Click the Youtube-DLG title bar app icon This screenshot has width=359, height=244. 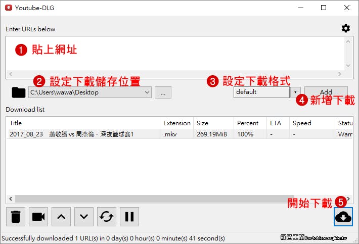click(9, 8)
